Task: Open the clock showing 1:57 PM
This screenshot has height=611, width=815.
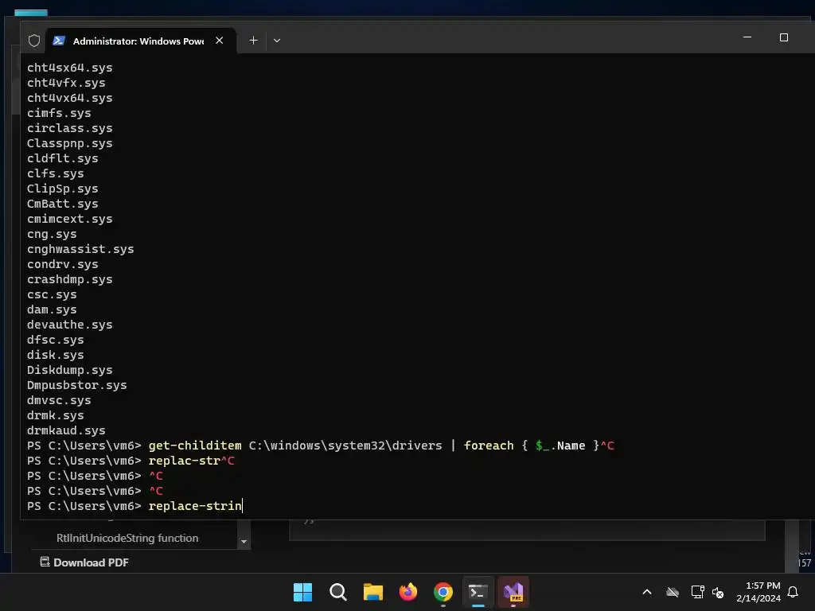Action: [x=763, y=586]
